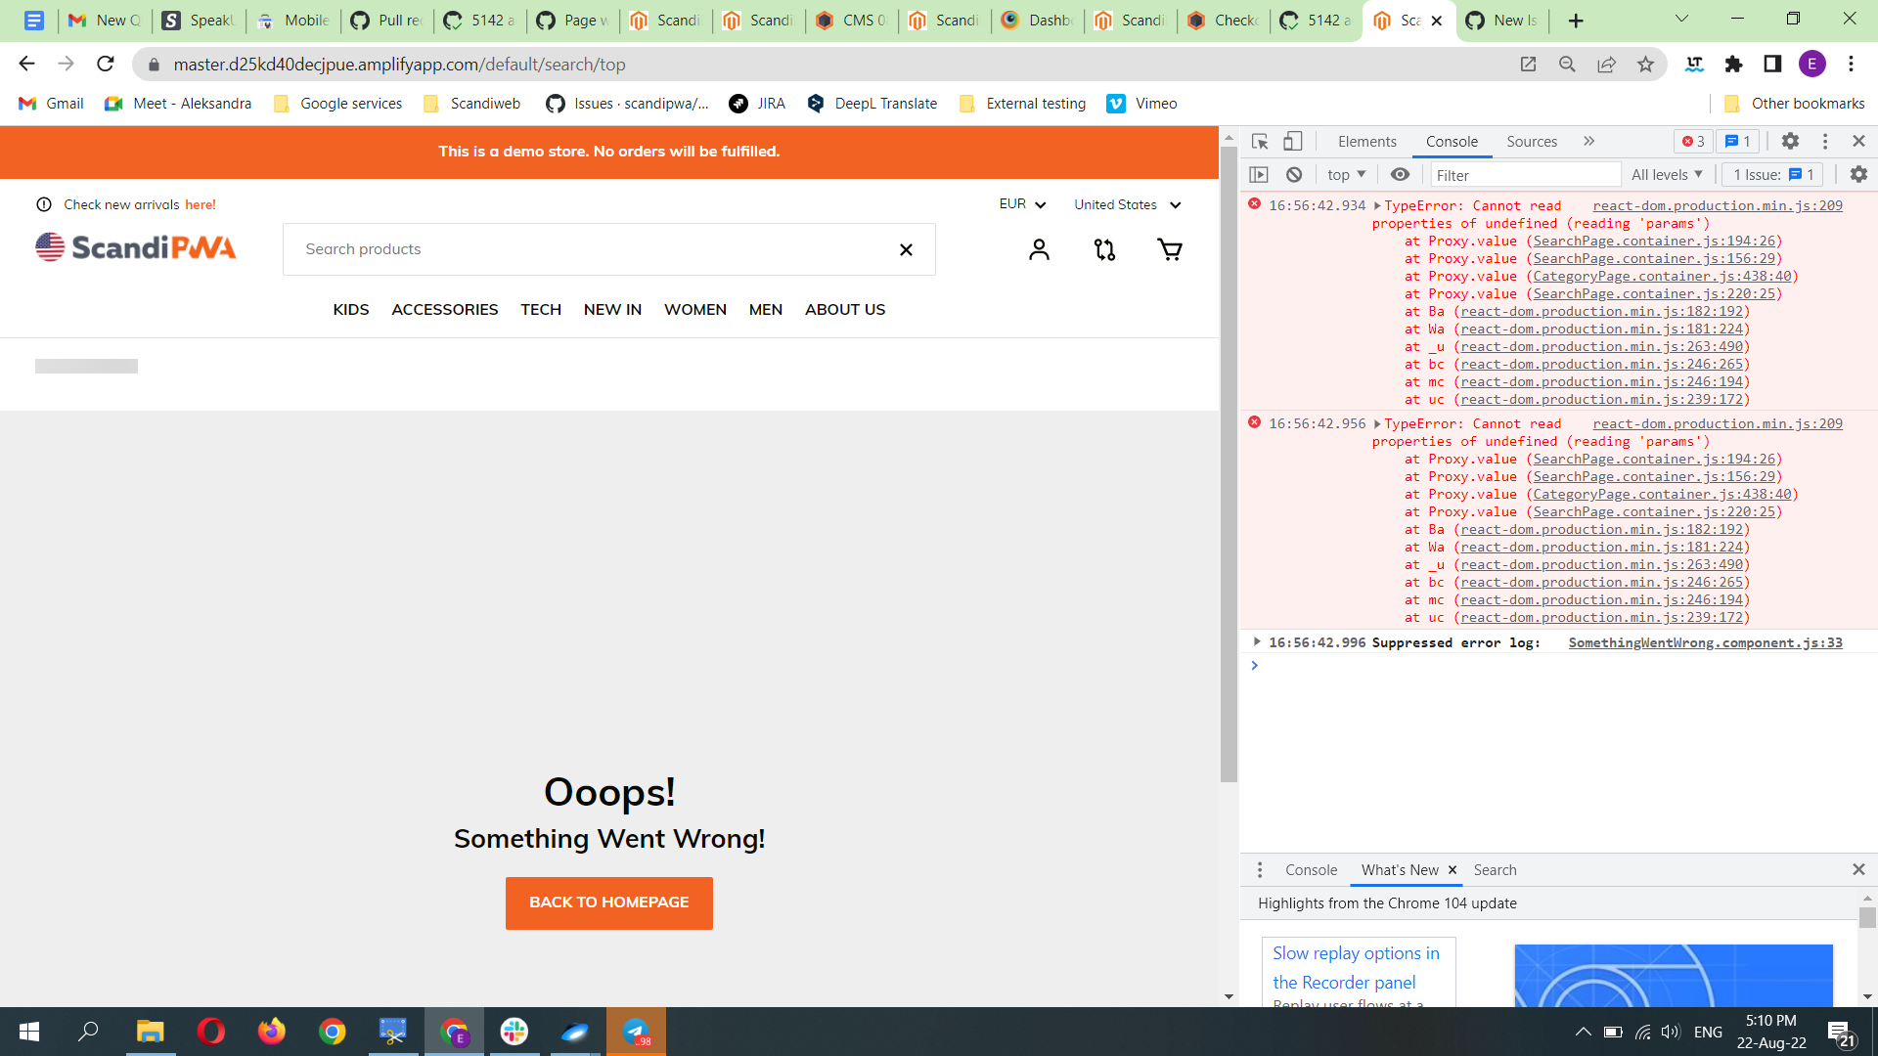Toggle the sidebar pane in Console
The image size is (1878, 1056).
pyautogui.click(x=1260, y=174)
